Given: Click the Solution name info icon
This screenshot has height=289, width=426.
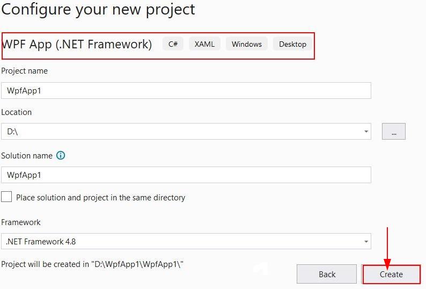Looking at the screenshot, I should (x=61, y=156).
